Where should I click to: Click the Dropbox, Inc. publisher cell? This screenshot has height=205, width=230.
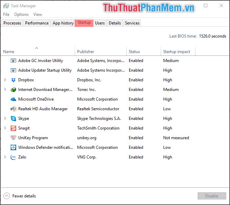[89, 80]
